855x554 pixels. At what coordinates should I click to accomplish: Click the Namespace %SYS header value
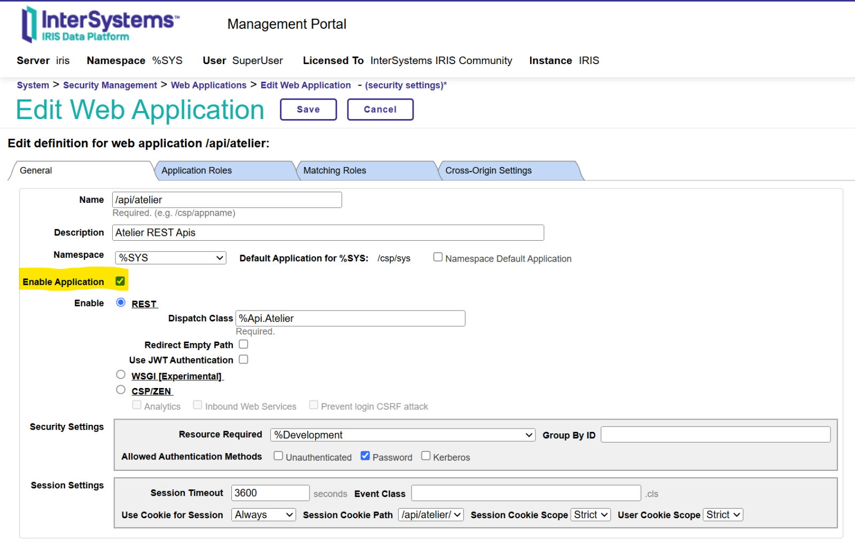coord(167,60)
